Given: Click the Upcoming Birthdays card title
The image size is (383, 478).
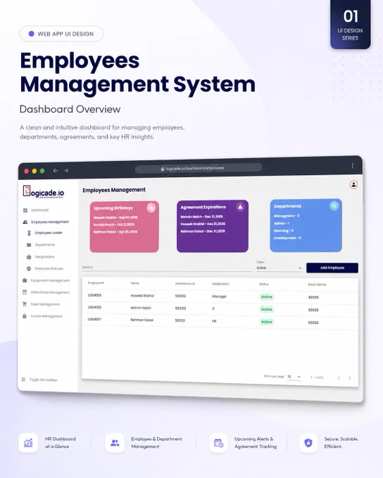Looking at the screenshot, I should point(113,208).
